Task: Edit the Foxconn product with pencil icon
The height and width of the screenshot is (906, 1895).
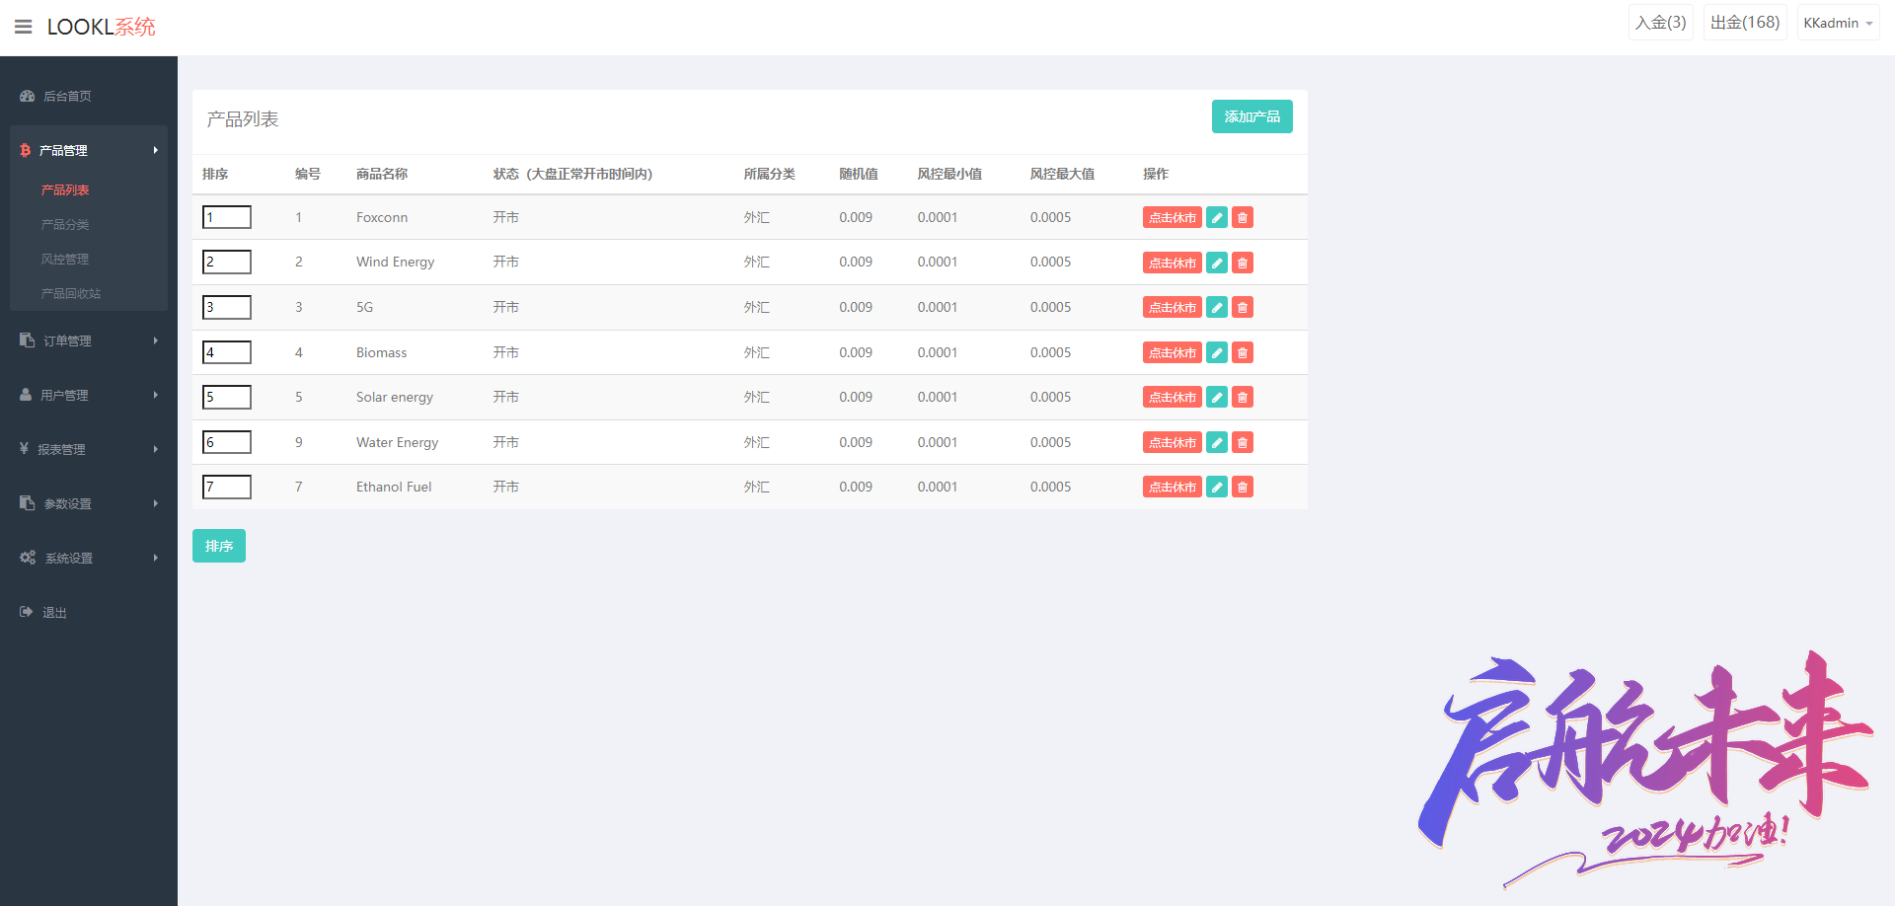Action: click(1217, 218)
